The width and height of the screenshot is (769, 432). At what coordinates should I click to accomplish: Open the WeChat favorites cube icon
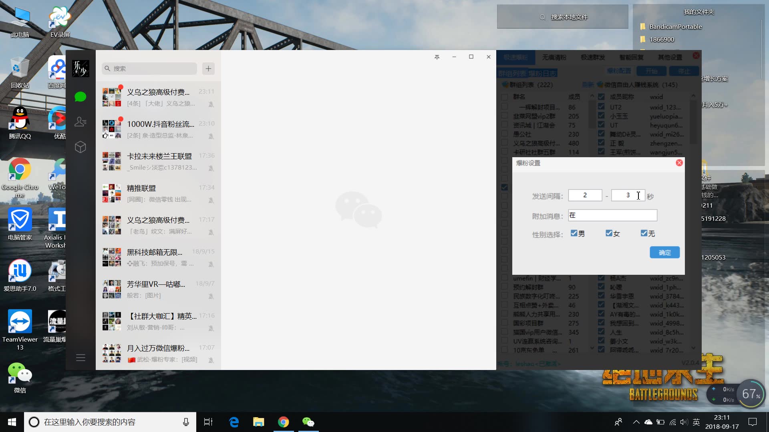click(81, 147)
